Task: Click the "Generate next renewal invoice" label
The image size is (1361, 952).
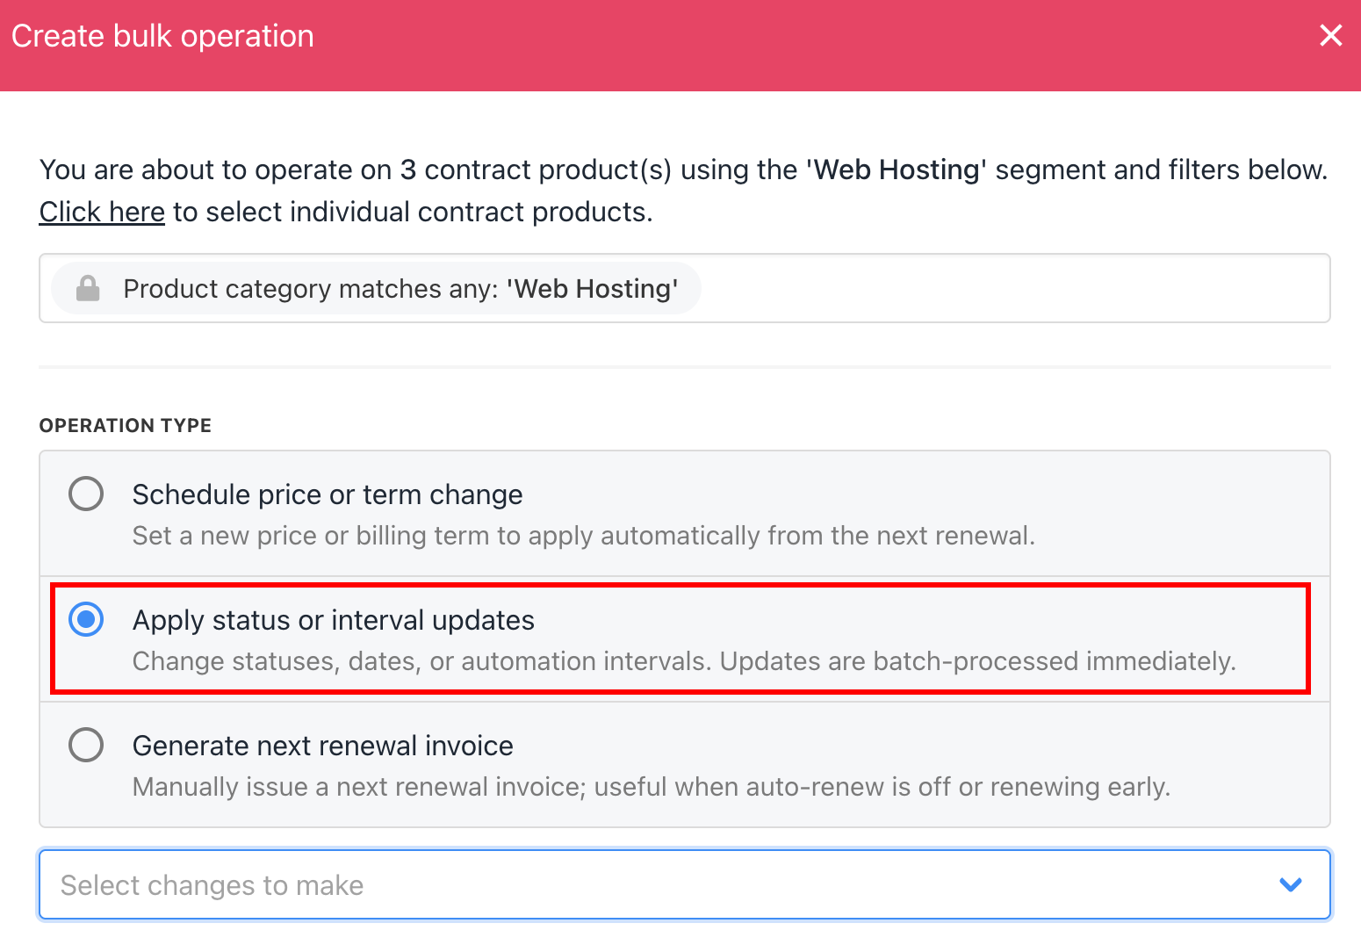Action: tap(322, 746)
